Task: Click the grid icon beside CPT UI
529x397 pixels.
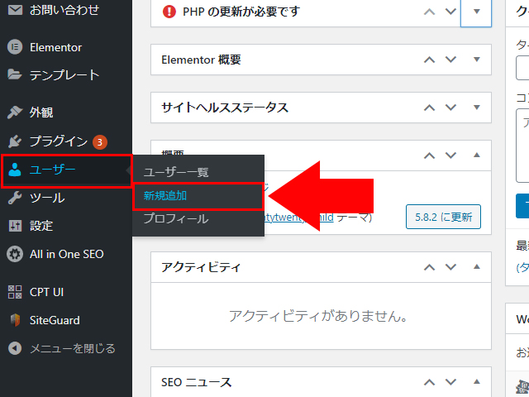Action: click(x=15, y=292)
